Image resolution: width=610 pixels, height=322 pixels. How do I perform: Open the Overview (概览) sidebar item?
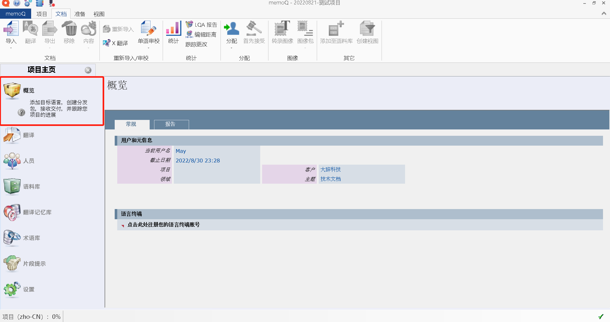click(52, 101)
